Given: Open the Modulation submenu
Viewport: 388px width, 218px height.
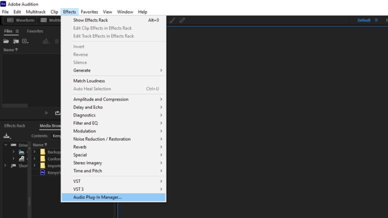Looking at the screenshot, I should click(113, 131).
